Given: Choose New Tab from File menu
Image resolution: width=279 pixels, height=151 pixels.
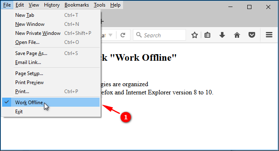Looking at the screenshot, I should (51, 15).
